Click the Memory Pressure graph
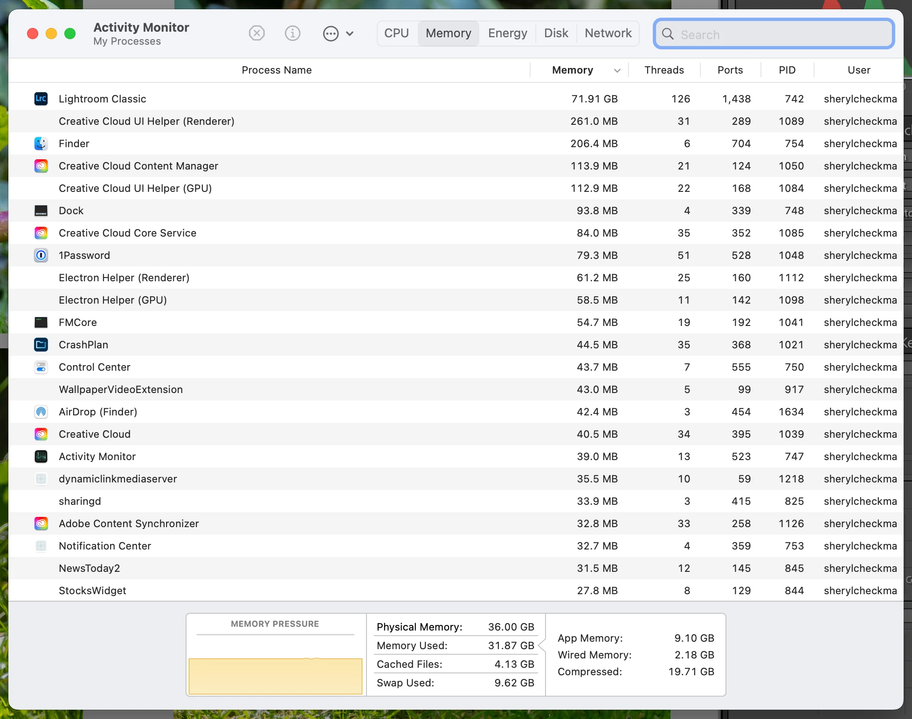This screenshot has height=719, width=912. pyautogui.click(x=275, y=675)
